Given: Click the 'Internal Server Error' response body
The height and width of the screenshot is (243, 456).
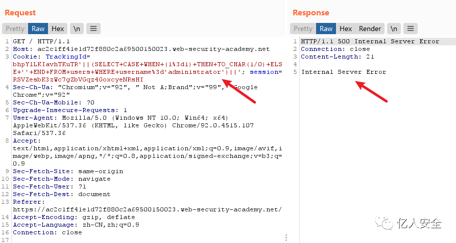Looking at the screenshot, I should click(x=344, y=72).
